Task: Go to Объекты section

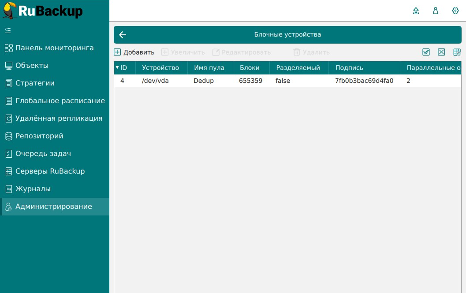Action: point(32,66)
